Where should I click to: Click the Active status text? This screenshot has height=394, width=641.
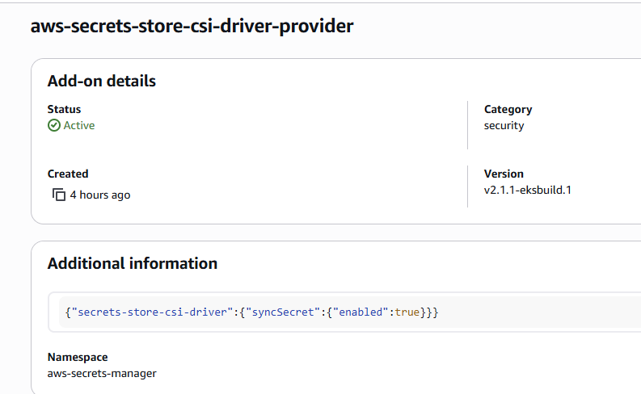click(x=79, y=125)
